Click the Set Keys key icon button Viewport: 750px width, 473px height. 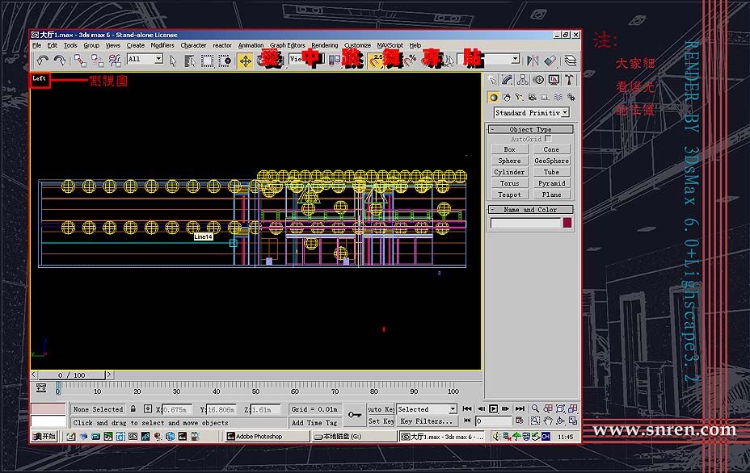click(x=355, y=415)
